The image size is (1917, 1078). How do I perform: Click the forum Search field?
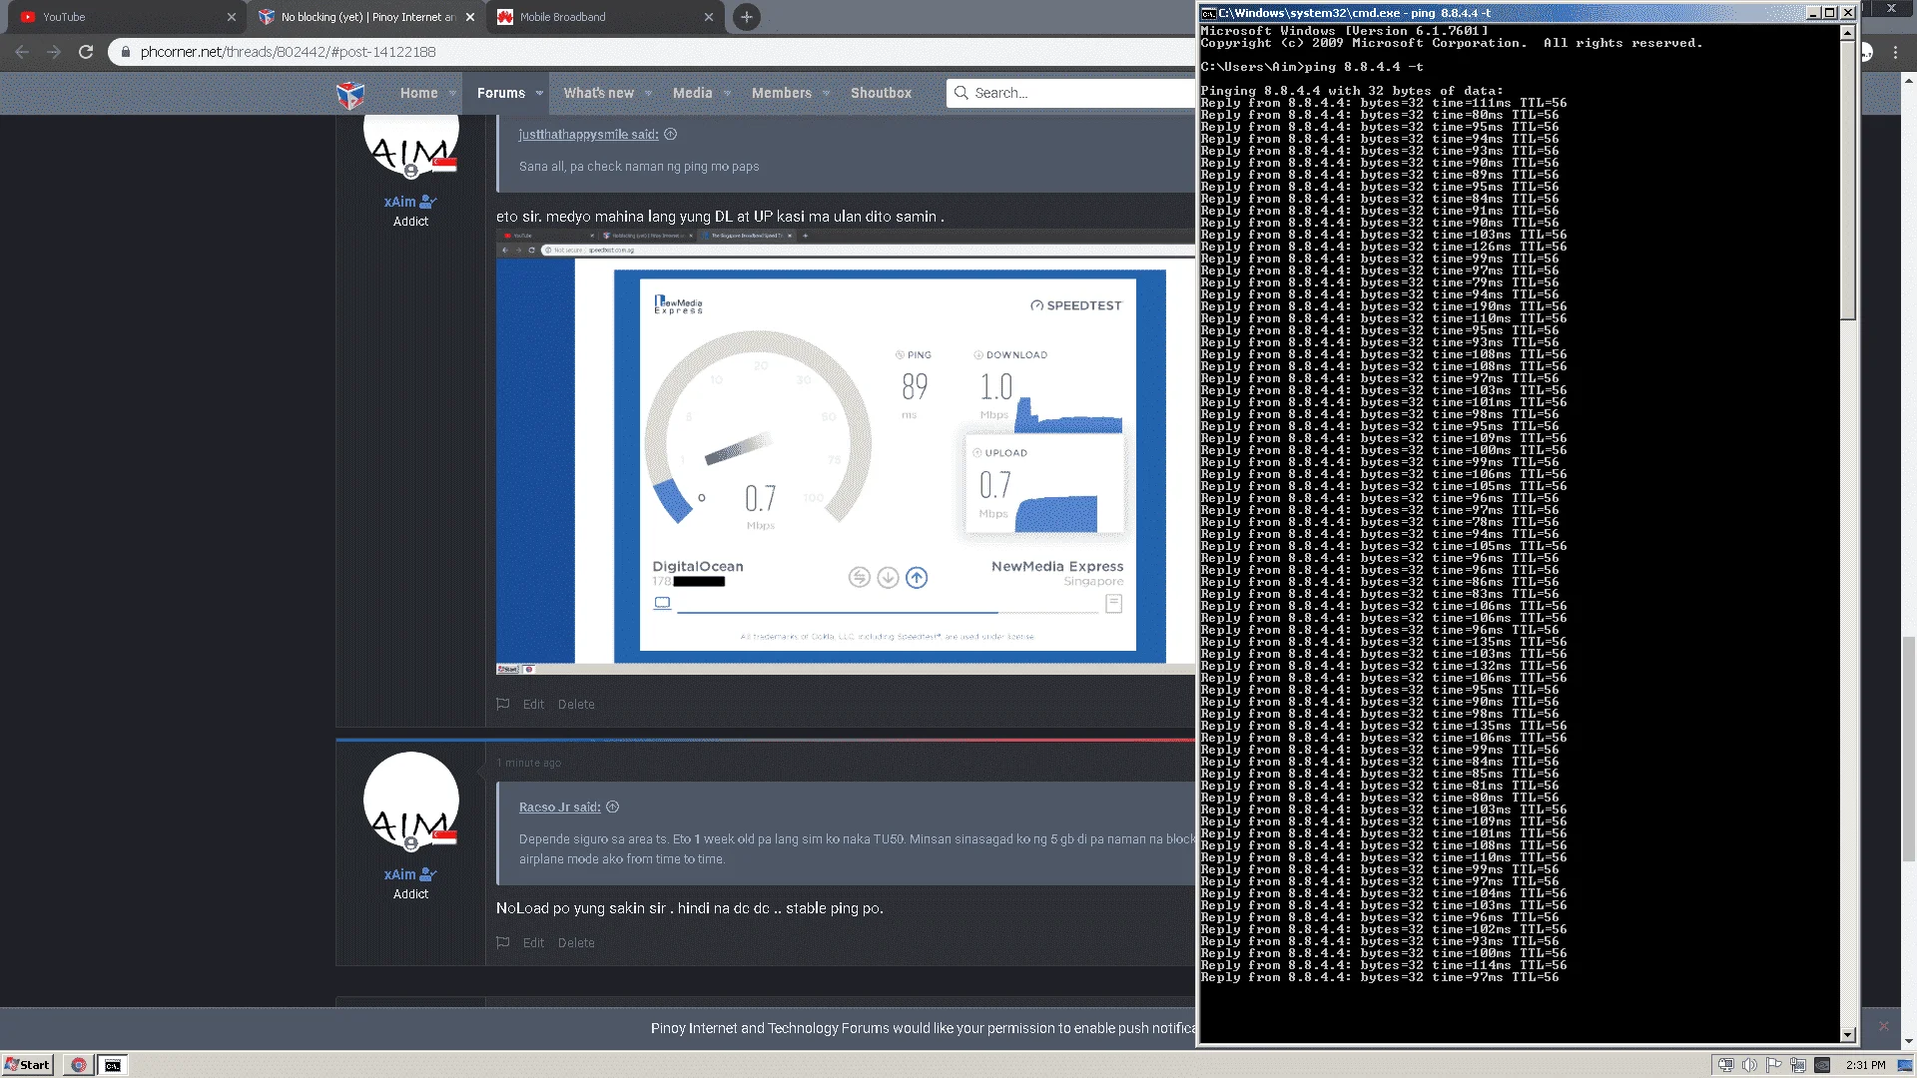(1070, 93)
